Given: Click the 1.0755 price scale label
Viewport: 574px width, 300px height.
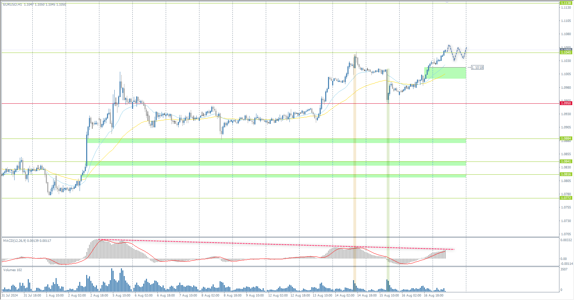Looking at the screenshot, I should pyautogui.click(x=566, y=207).
